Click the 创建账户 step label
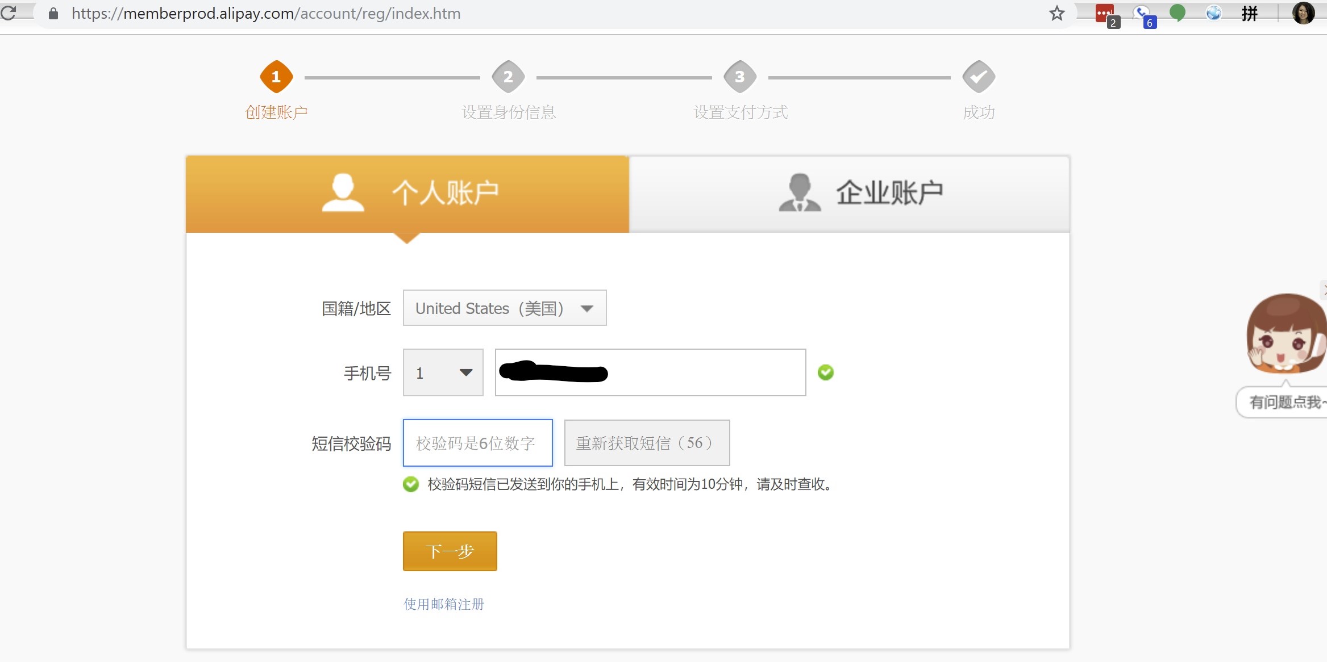The image size is (1327, 662). pyautogui.click(x=277, y=112)
